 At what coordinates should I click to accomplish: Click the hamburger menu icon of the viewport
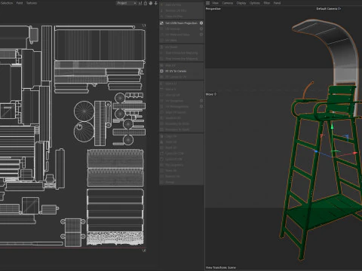coord(207,3)
